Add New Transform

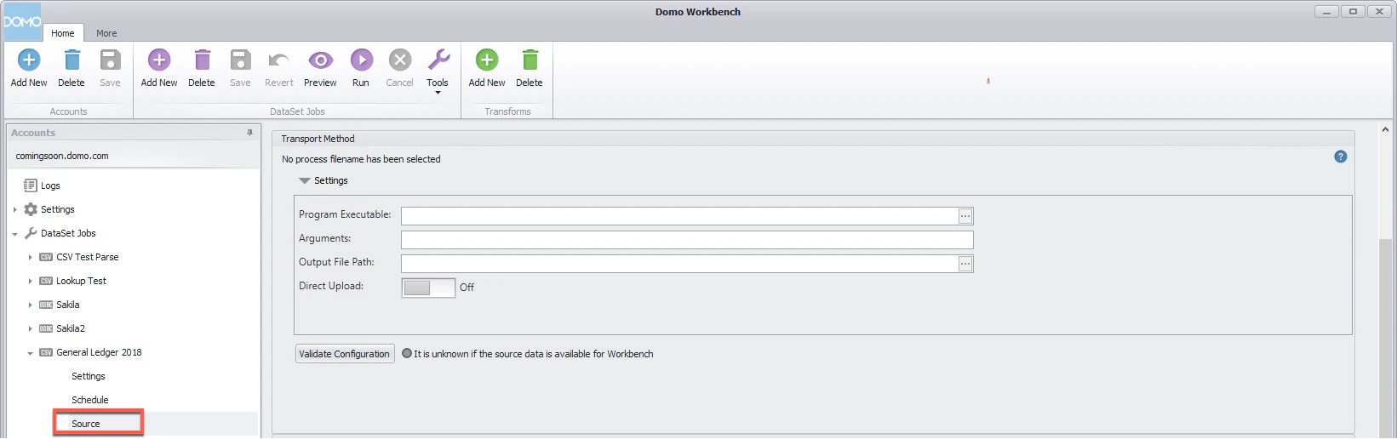click(487, 68)
